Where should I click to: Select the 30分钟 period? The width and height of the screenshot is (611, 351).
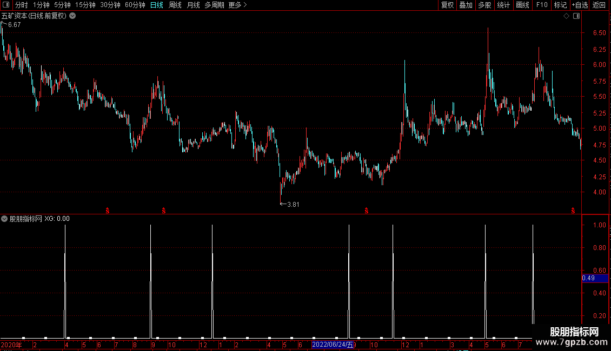[110, 5]
